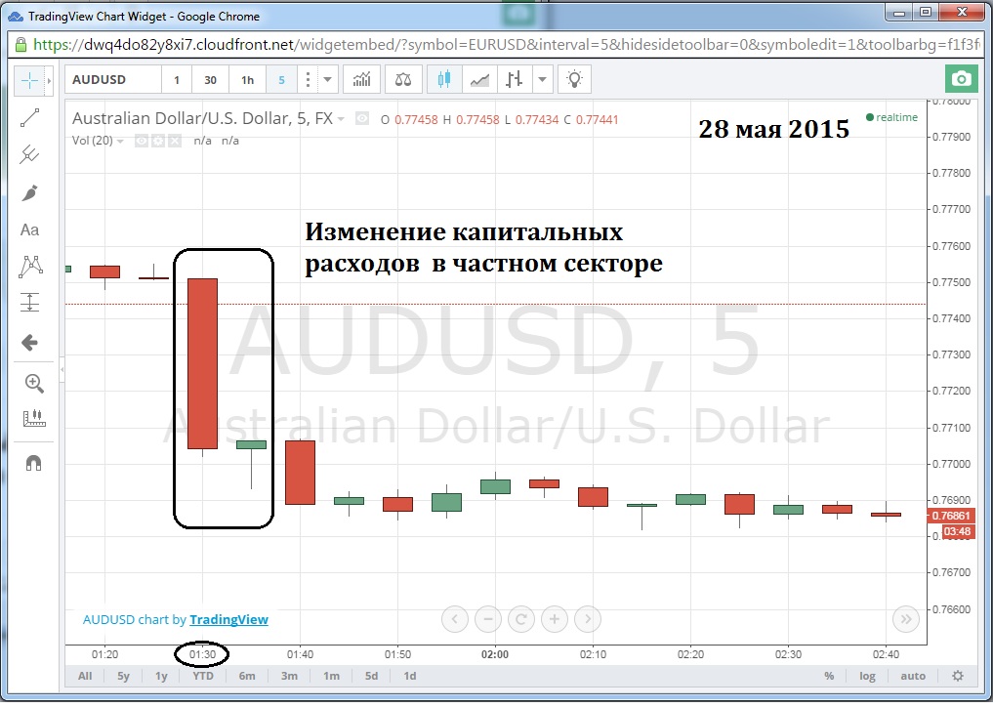Expand the interval dropdown arrow
Image resolution: width=993 pixels, height=708 pixels.
tap(327, 80)
